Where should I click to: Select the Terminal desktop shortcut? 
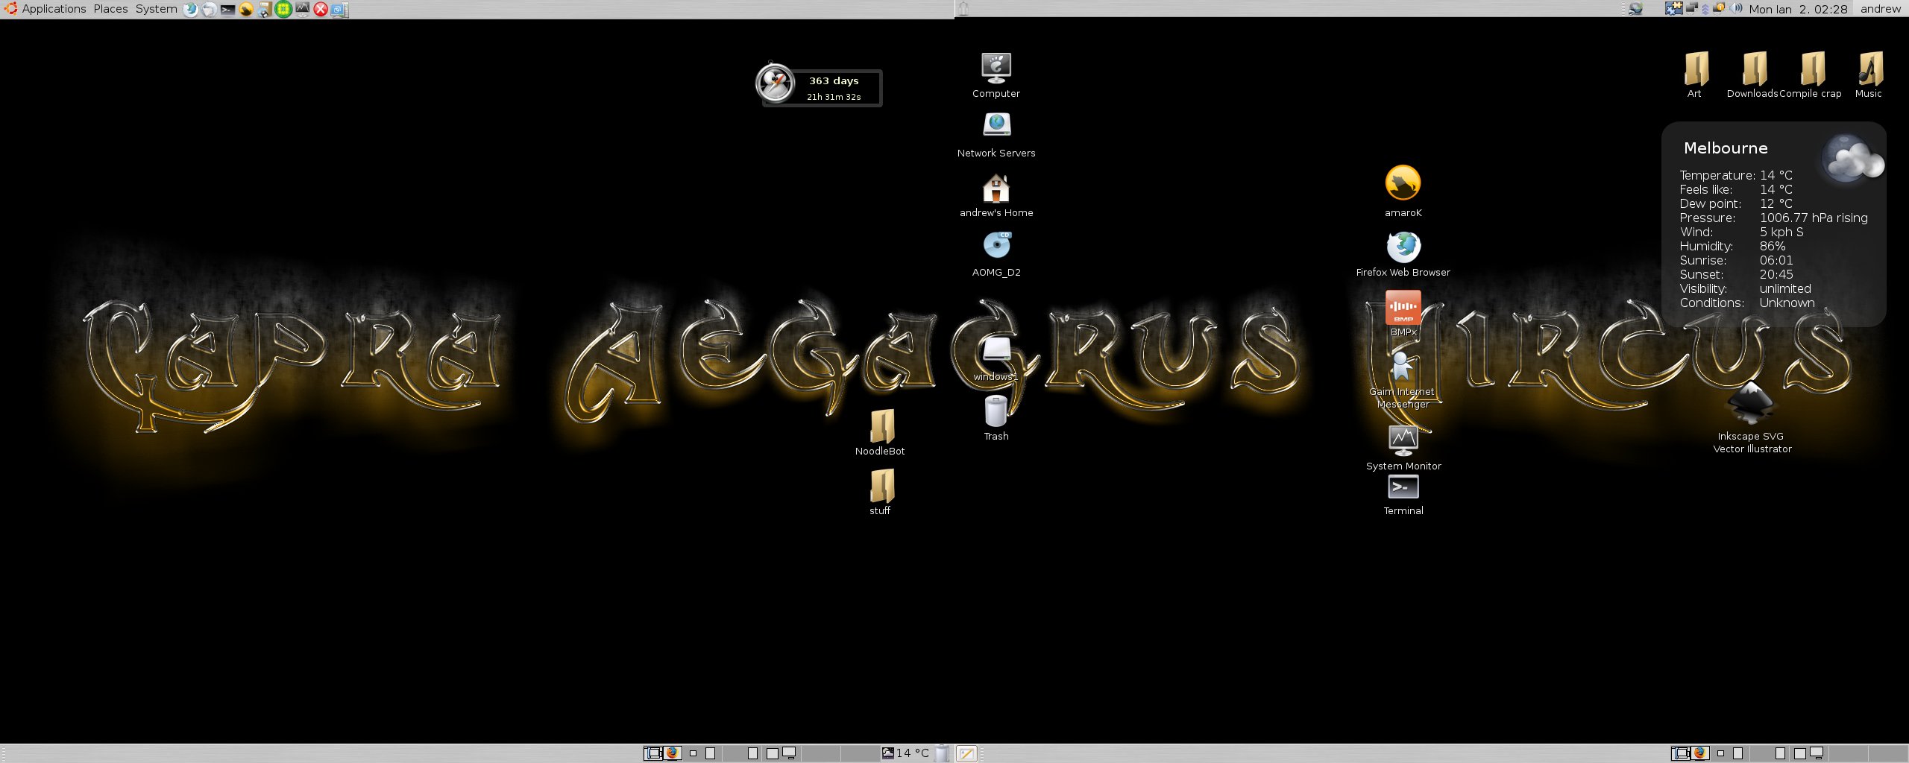tap(1403, 494)
